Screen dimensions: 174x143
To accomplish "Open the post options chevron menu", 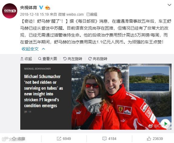I will coord(169,5).
